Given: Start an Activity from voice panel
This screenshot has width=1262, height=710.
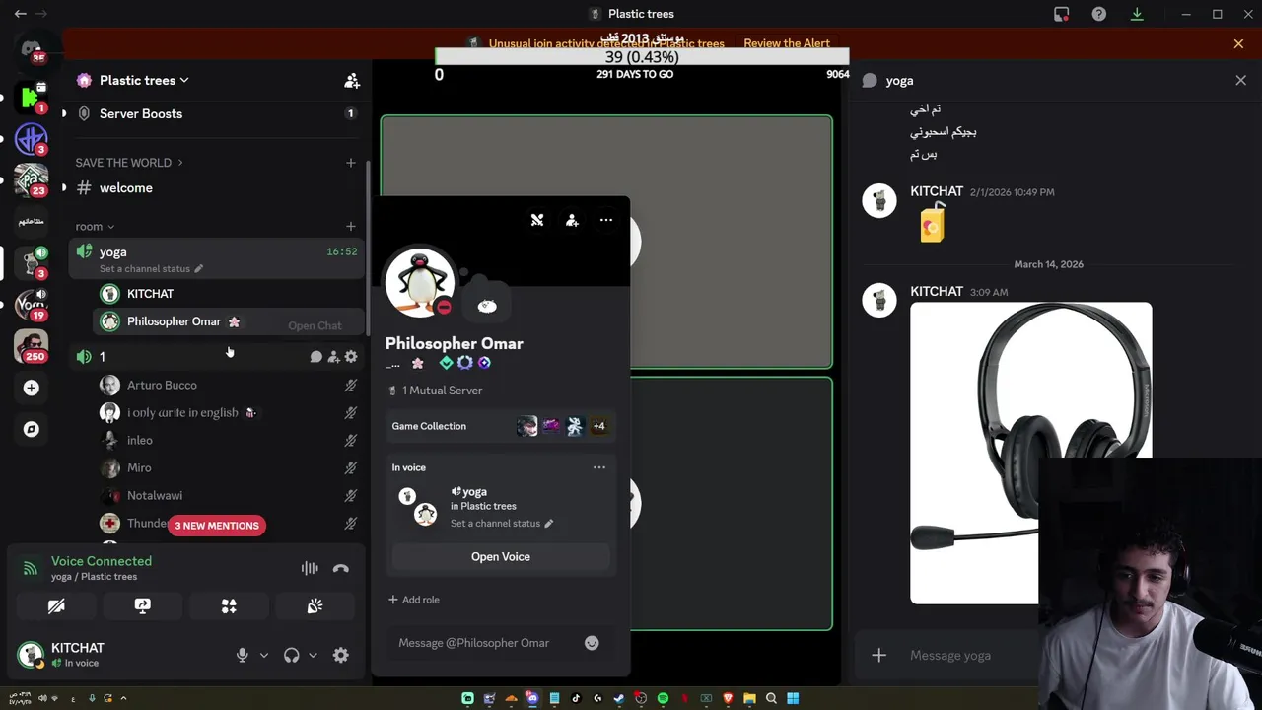Looking at the screenshot, I should click(229, 606).
